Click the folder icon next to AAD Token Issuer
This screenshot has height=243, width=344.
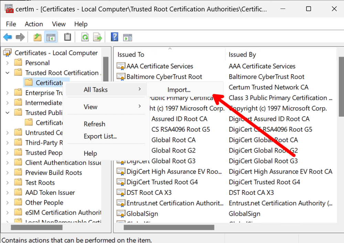(18, 192)
